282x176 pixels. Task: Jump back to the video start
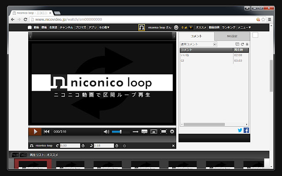coord(46,132)
